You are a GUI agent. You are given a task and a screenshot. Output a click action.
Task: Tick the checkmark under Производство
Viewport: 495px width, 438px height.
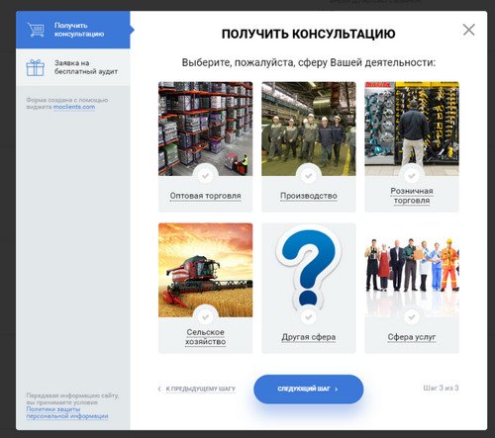coord(309,176)
